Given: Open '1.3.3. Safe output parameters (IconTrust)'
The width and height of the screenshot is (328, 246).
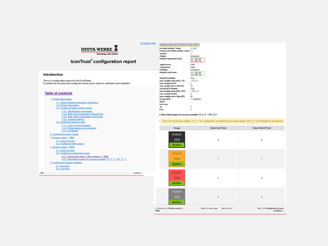Looking at the screenshot, I should click(82, 117).
